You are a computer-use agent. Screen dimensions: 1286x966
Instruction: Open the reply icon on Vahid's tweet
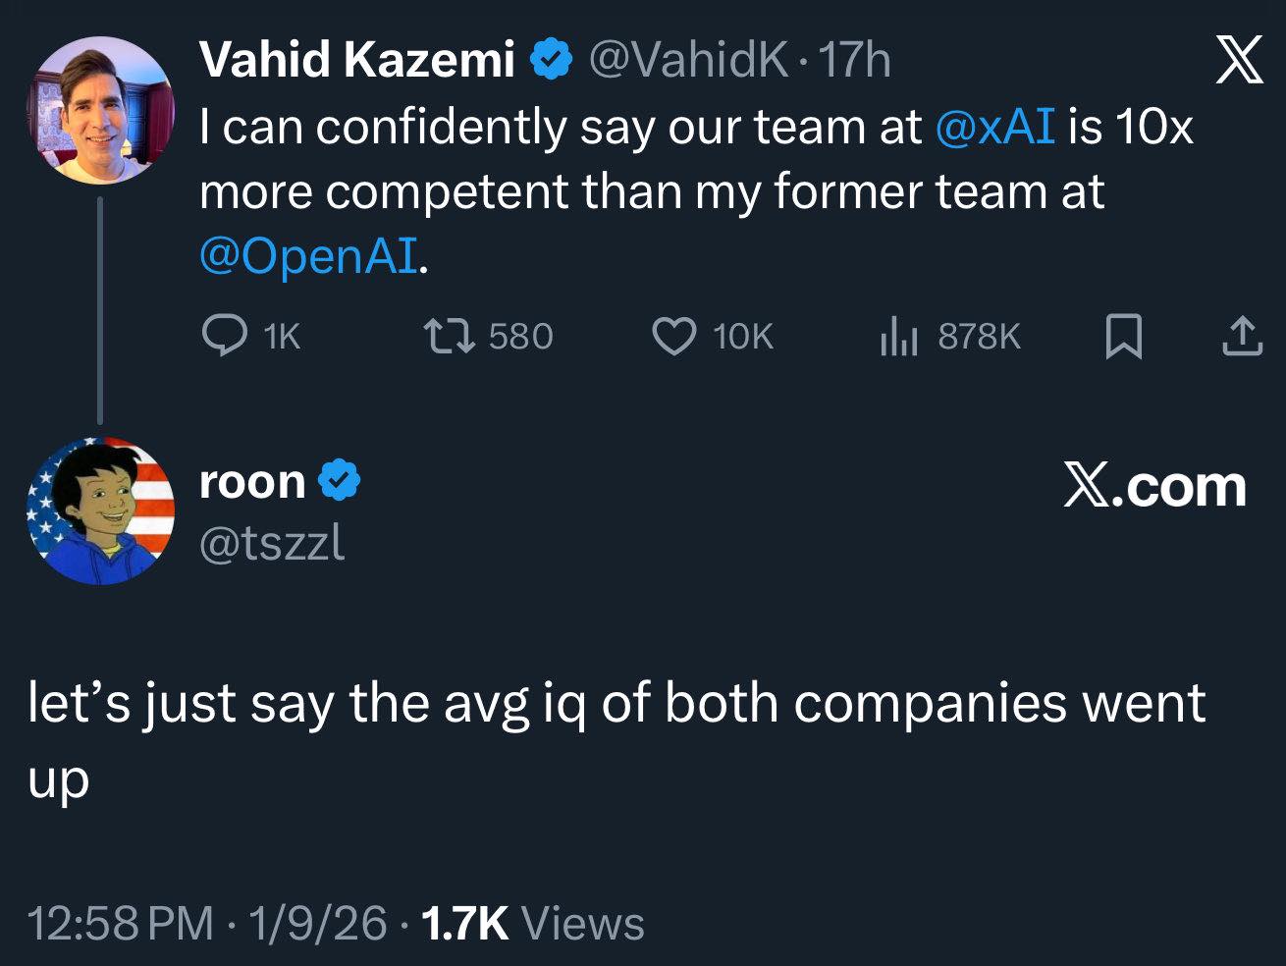click(228, 337)
